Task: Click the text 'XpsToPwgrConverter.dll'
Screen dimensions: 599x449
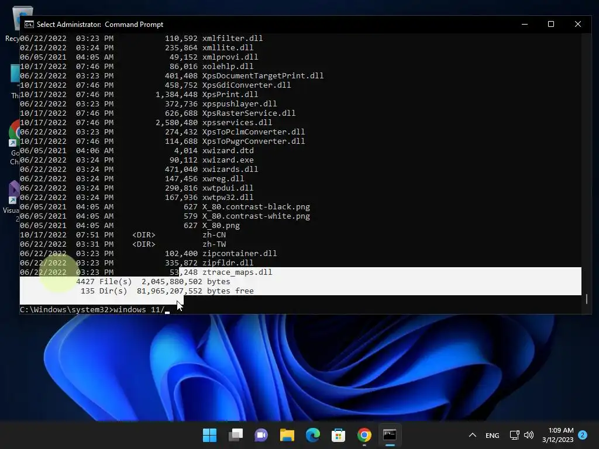Action: pos(254,141)
